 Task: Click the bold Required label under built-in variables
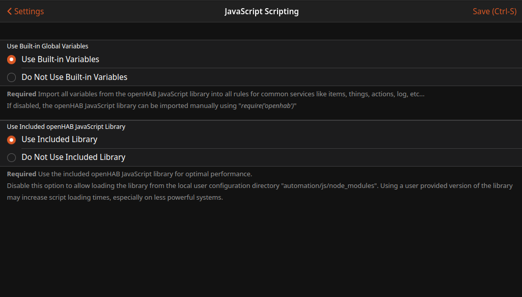[21, 94]
